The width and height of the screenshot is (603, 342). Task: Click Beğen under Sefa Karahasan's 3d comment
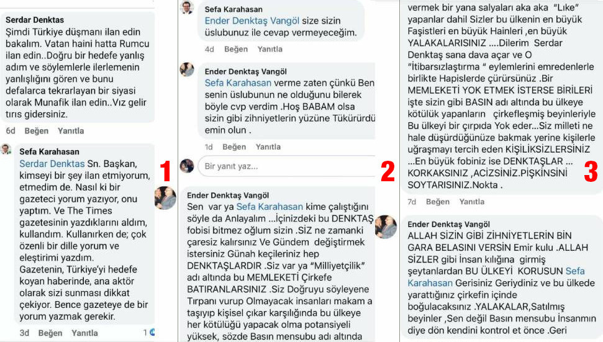click(50, 333)
